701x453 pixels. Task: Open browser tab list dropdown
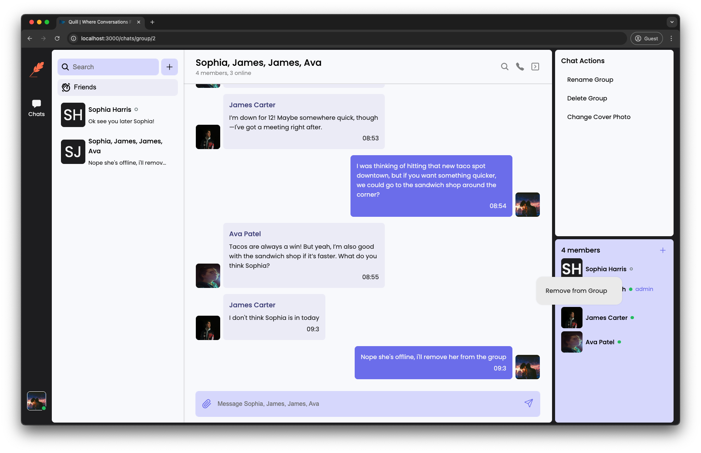coord(672,22)
